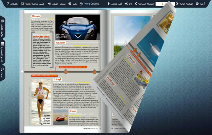Click the 105.6 mph article heading
Screen dimensions: 212x135
[61, 43]
